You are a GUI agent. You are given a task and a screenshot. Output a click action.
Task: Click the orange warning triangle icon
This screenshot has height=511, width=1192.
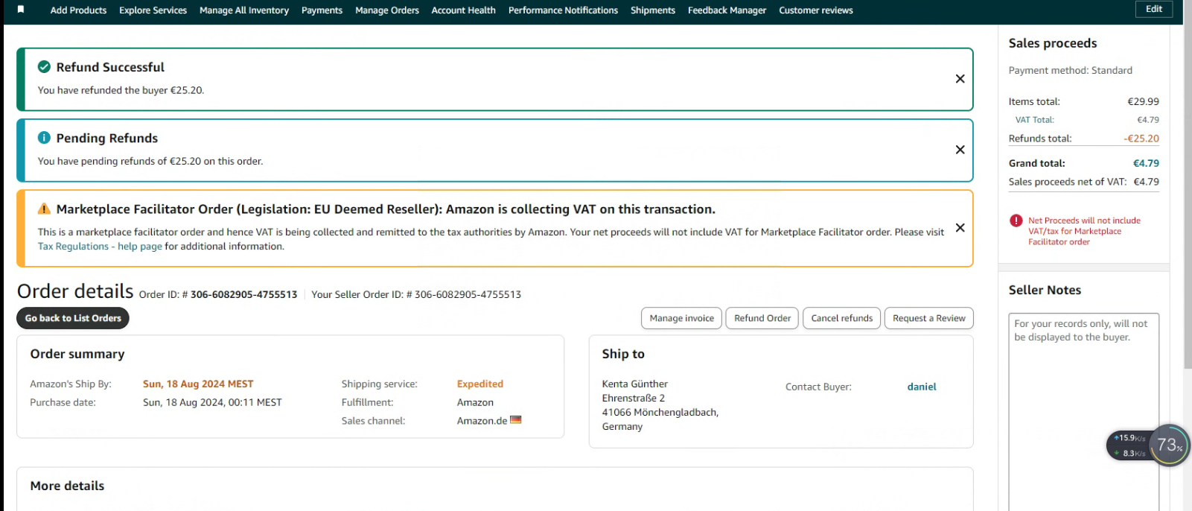coord(44,209)
